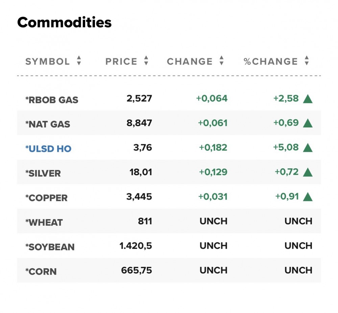Click sort arrows next to SYMBOL header
The image size is (338, 313).
point(79,61)
